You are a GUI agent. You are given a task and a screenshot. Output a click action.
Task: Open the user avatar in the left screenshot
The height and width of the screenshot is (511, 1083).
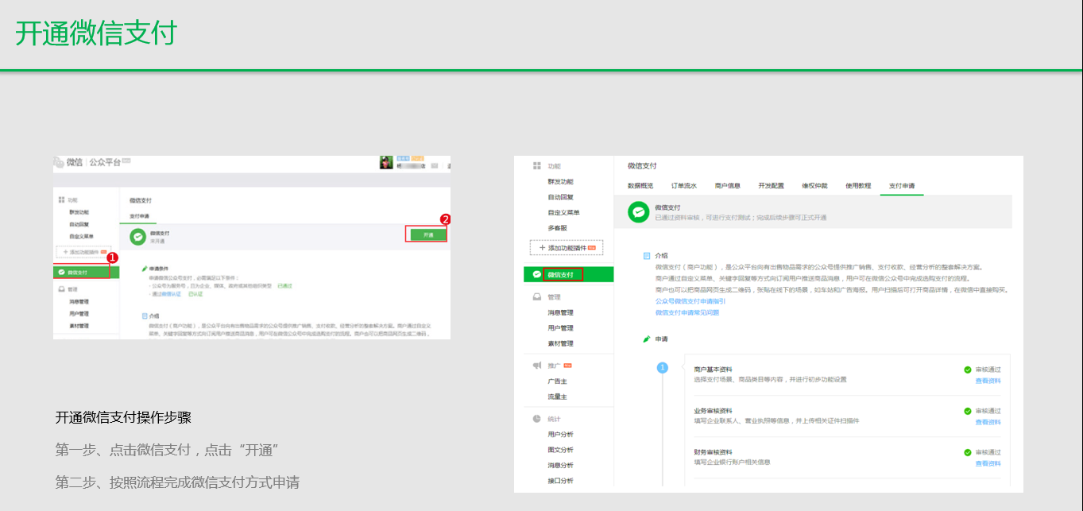pos(386,162)
